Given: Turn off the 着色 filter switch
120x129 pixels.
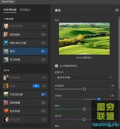Looking at the screenshot, I should coord(44,51).
